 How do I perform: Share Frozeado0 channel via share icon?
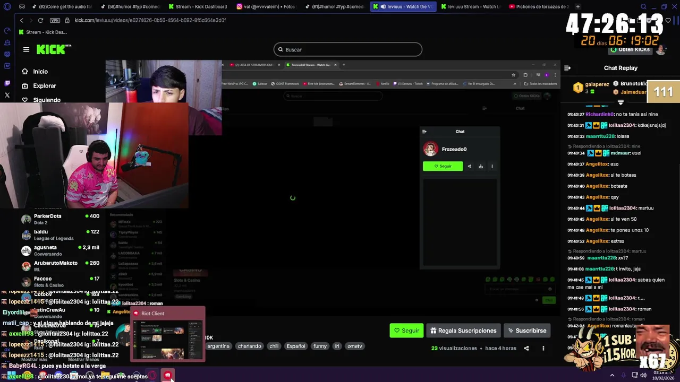[469, 166]
